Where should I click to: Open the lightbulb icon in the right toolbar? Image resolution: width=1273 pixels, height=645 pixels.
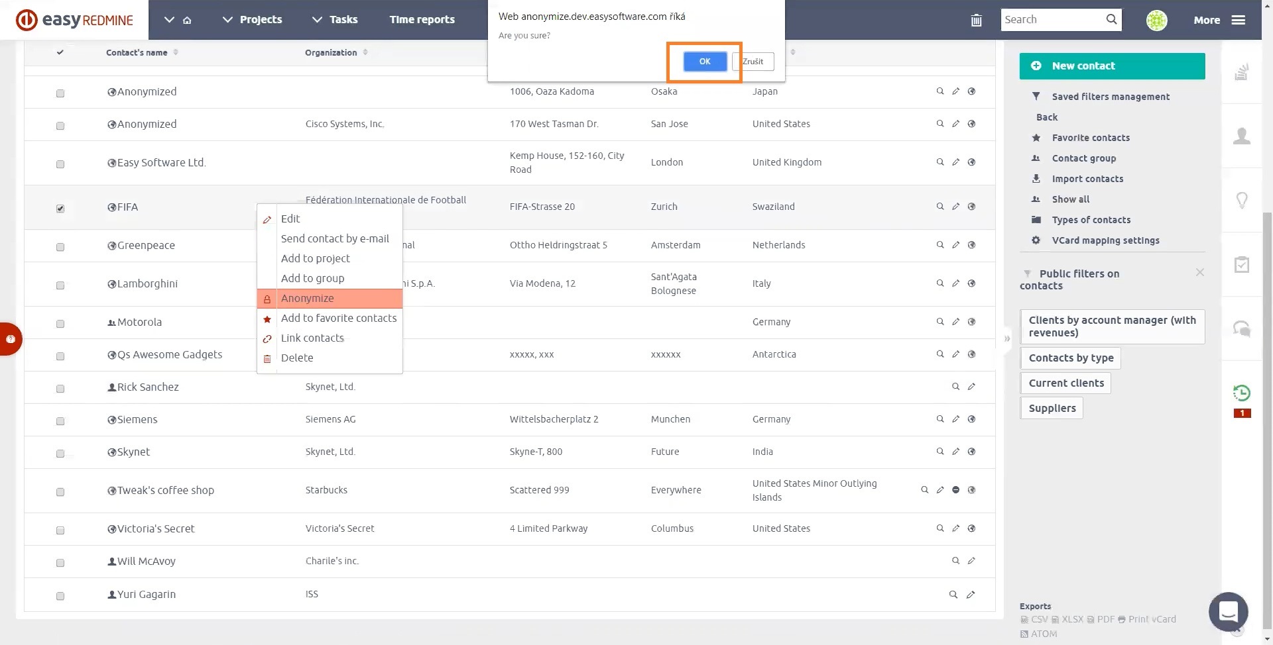click(x=1242, y=200)
